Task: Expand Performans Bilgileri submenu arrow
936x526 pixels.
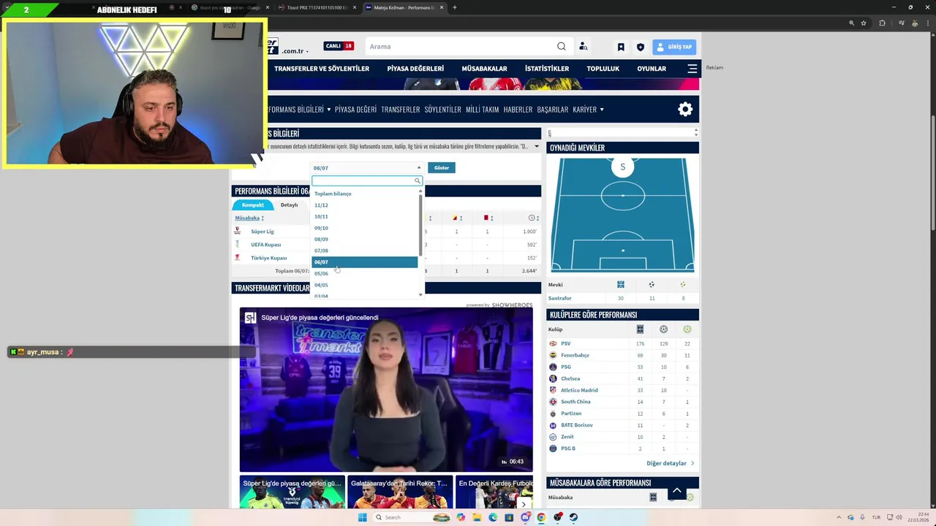Action: point(329,110)
